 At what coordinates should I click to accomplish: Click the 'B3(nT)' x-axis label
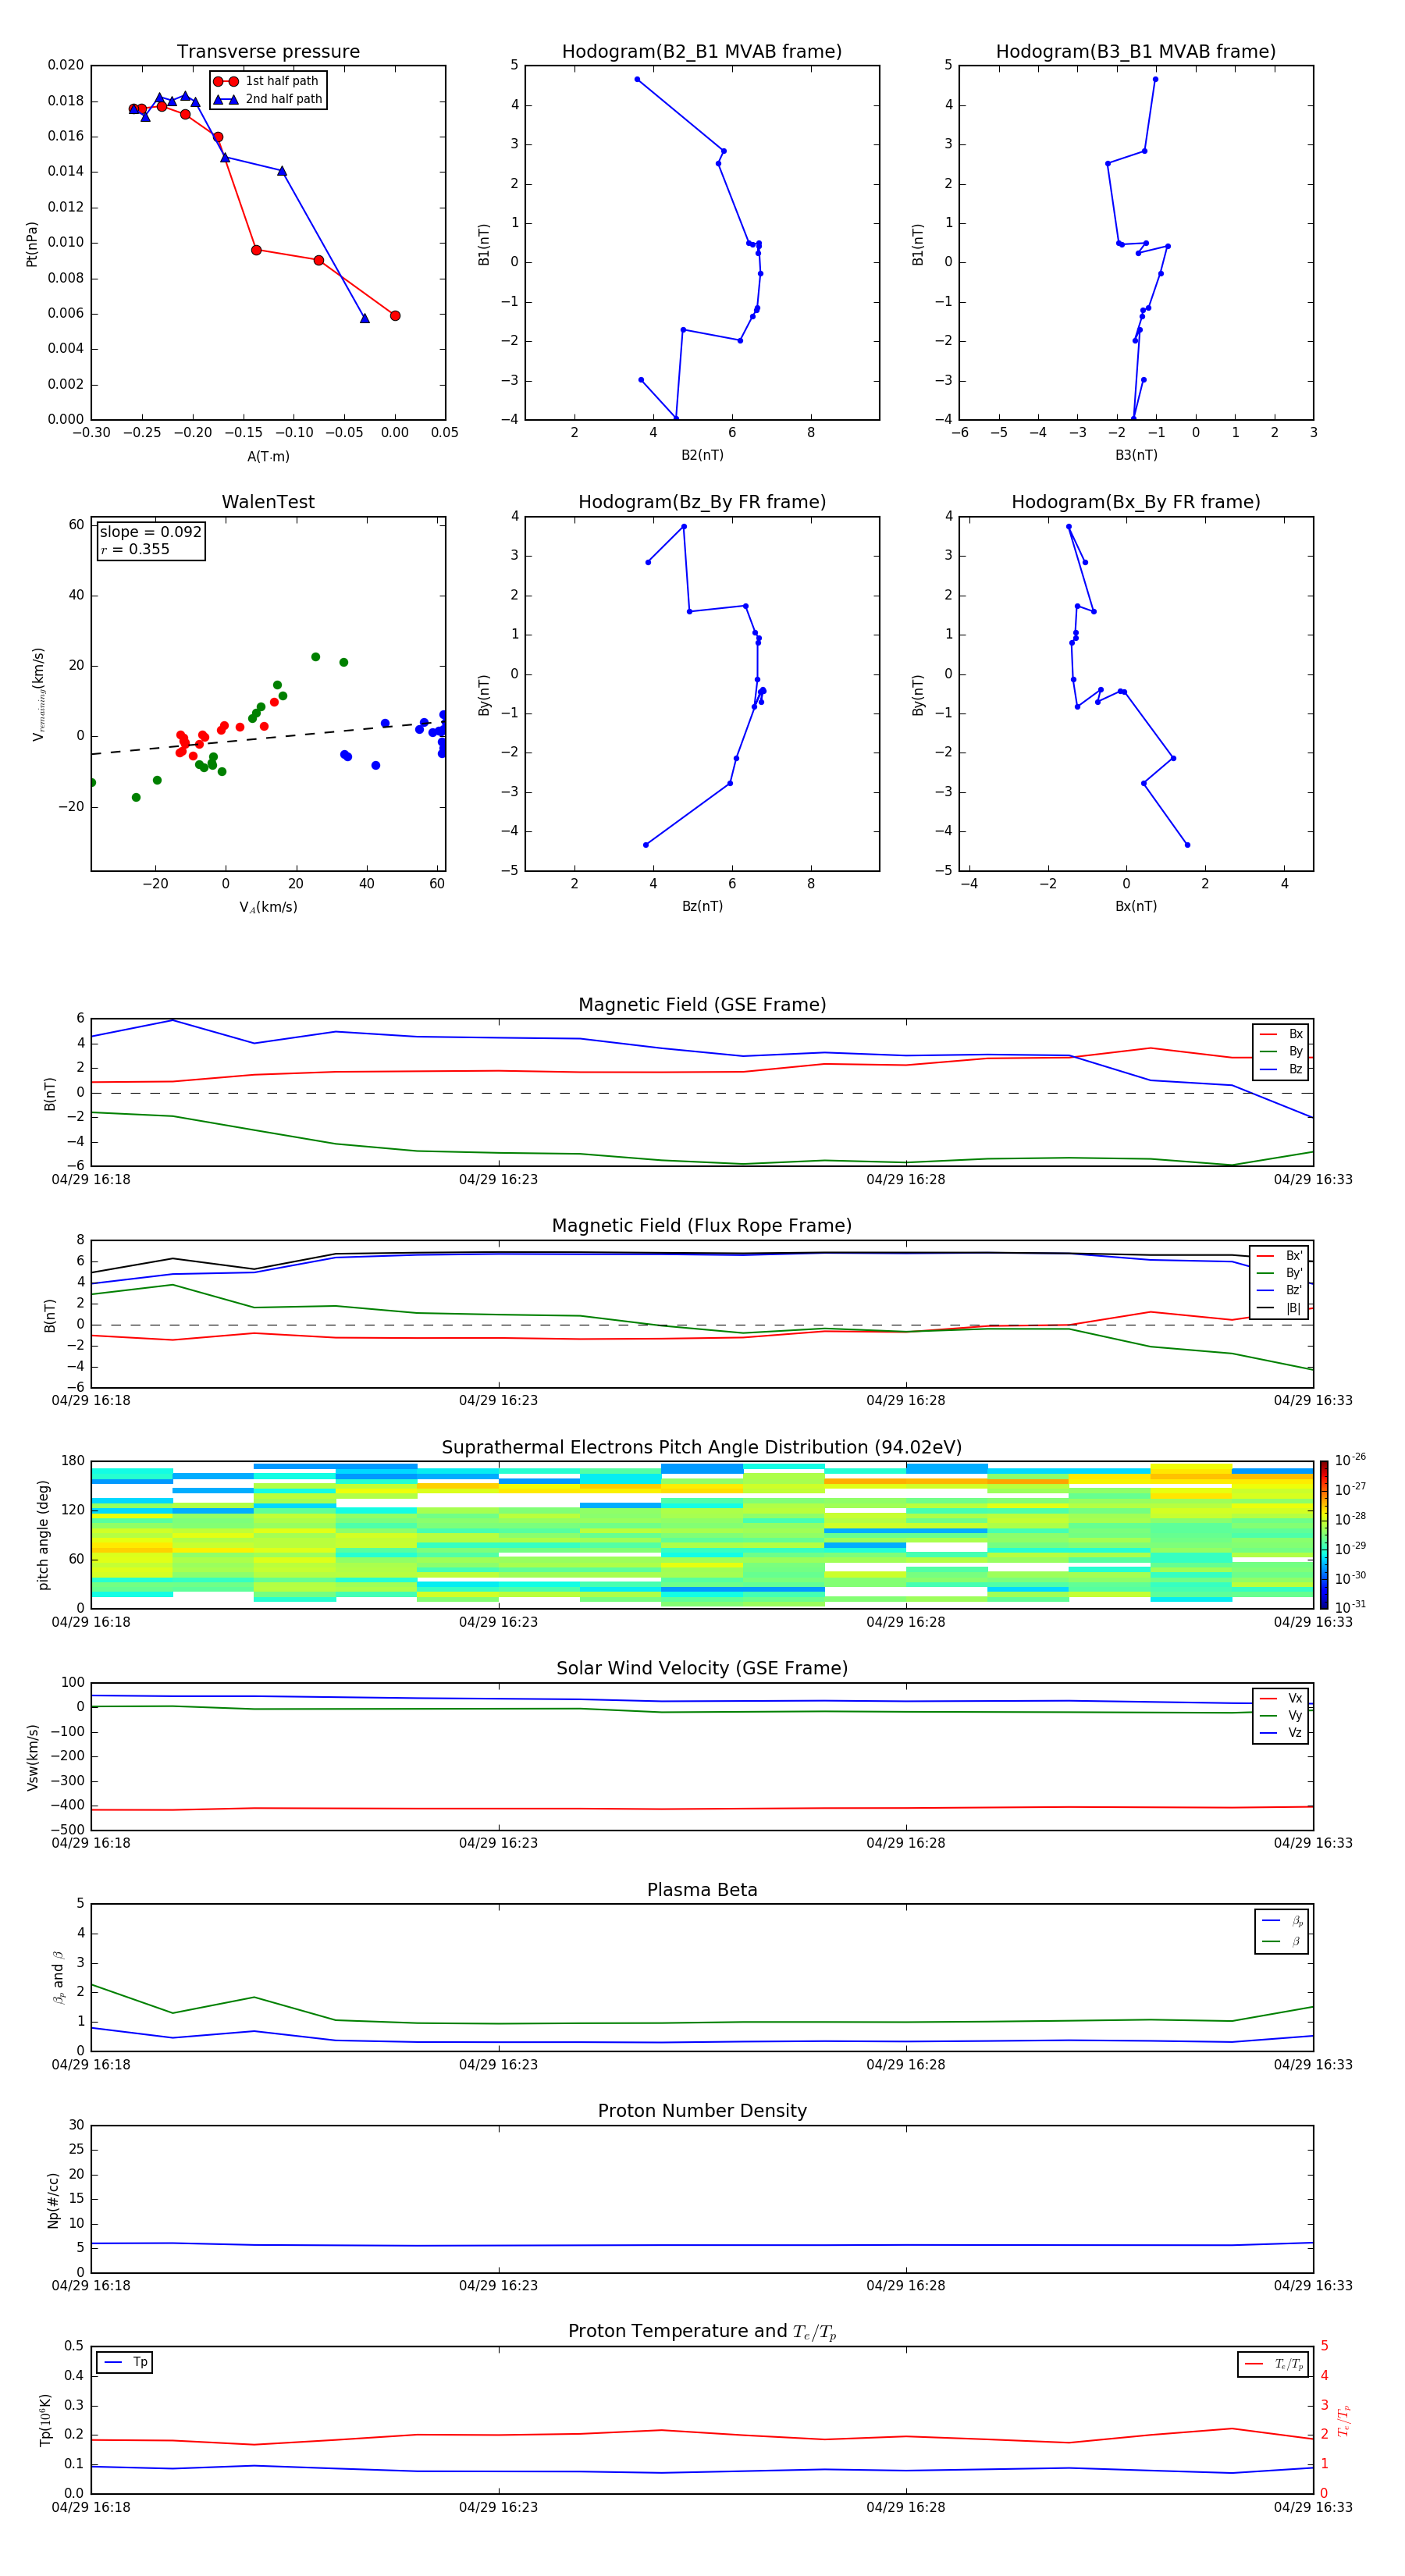coord(1136,455)
